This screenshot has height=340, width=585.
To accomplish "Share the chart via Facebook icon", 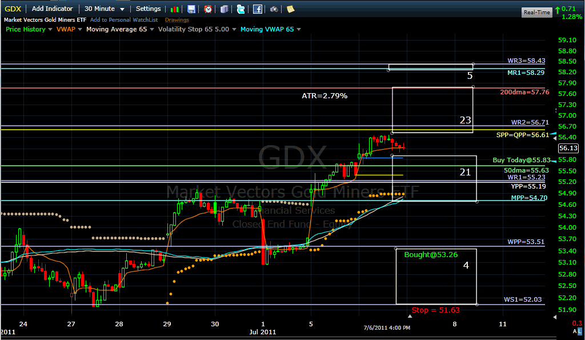I will pos(258,9).
